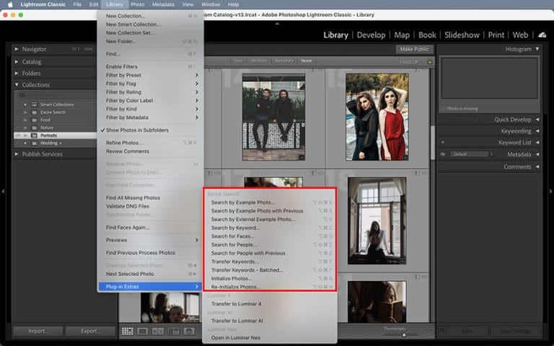Open the Photo menu in menu bar

tap(138, 4)
